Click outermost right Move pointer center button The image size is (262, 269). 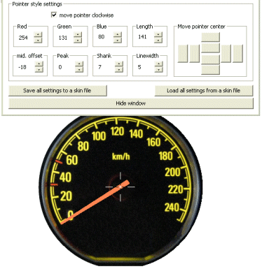coord(237,54)
